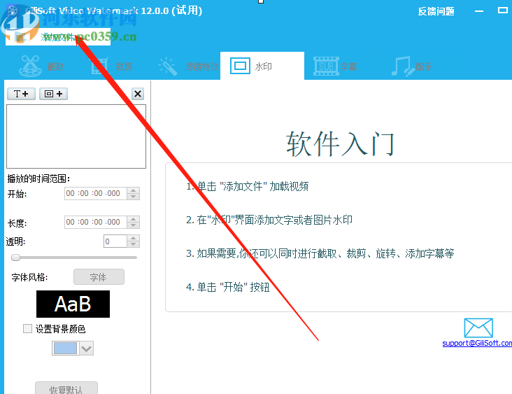Add a text watermark with T+
This screenshot has width=512, height=394.
(x=21, y=94)
